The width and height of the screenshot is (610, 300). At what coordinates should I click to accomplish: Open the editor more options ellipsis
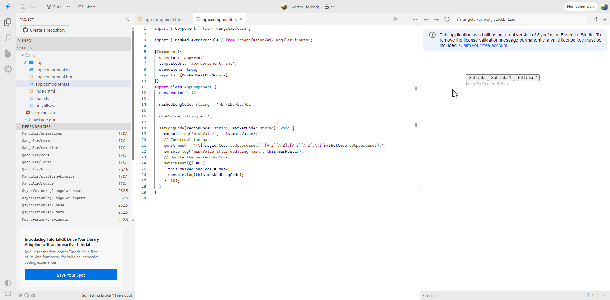(x=415, y=20)
